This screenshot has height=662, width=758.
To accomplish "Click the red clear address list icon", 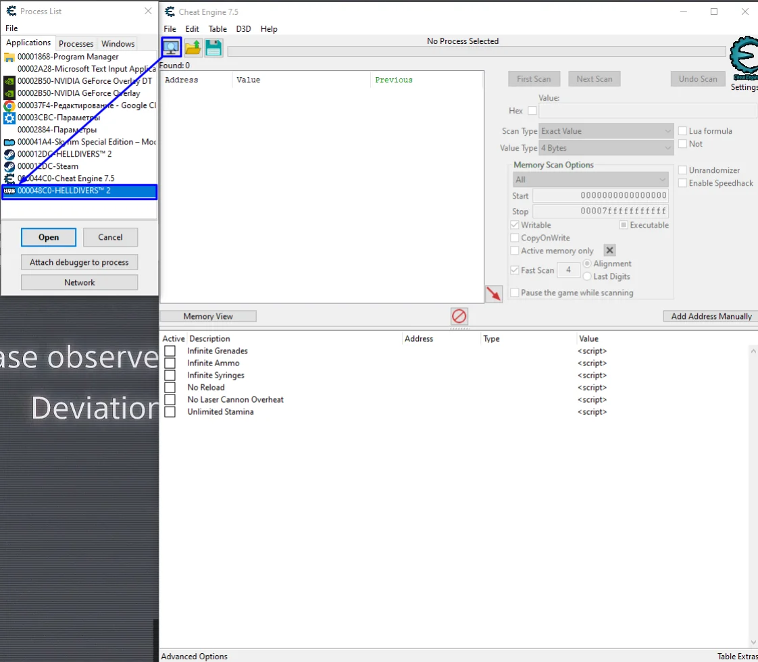I will (459, 316).
